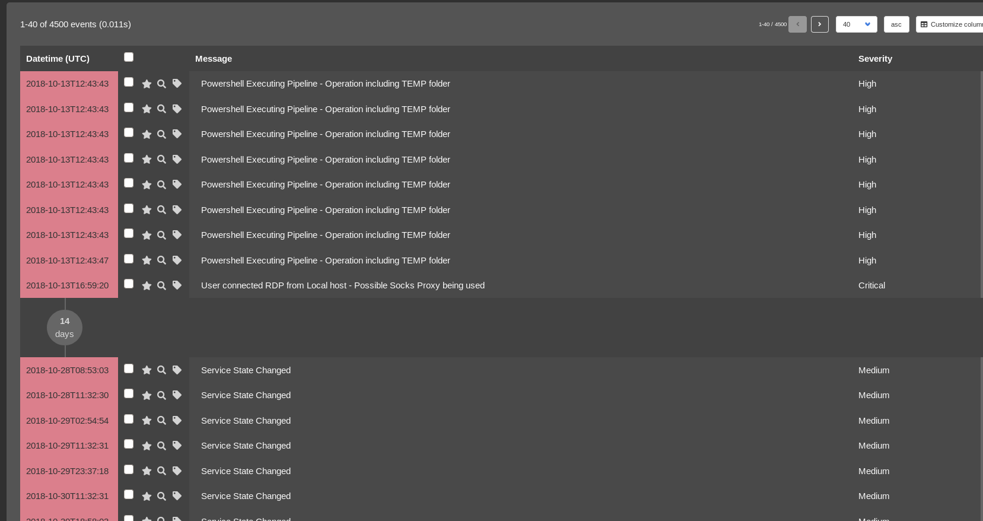
Task: Tag the Service State Changed event at 02:54:54
Action: (176, 421)
